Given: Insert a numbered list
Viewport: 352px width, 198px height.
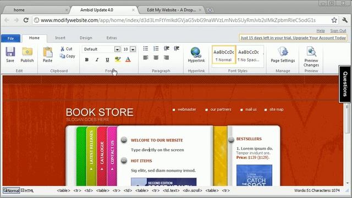Looking at the screenshot, I should (x=156, y=48).
